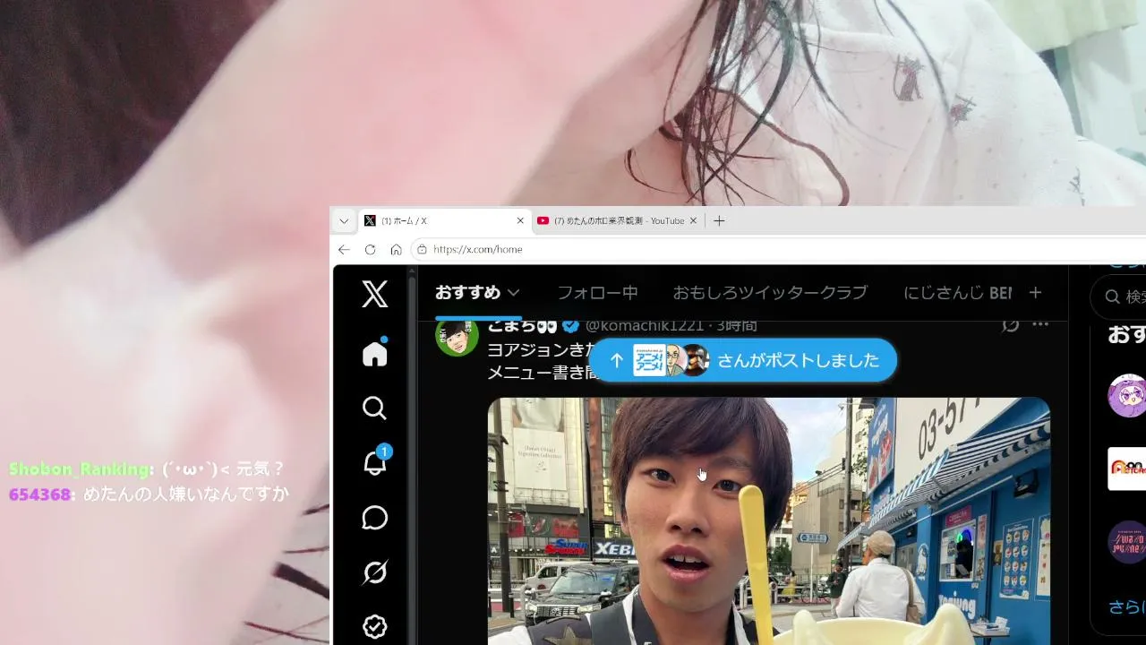The image size is (1146, 645).
Task: Reload the current page
Action: 370,249
